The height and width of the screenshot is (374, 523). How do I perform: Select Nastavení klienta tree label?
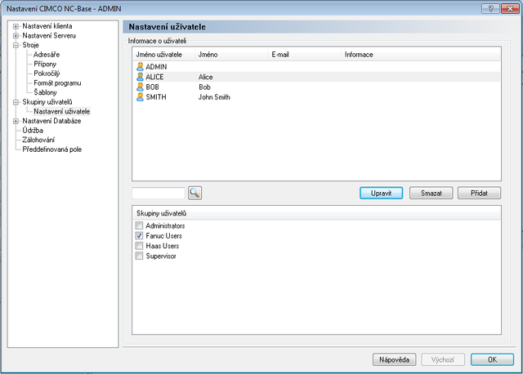47,26
